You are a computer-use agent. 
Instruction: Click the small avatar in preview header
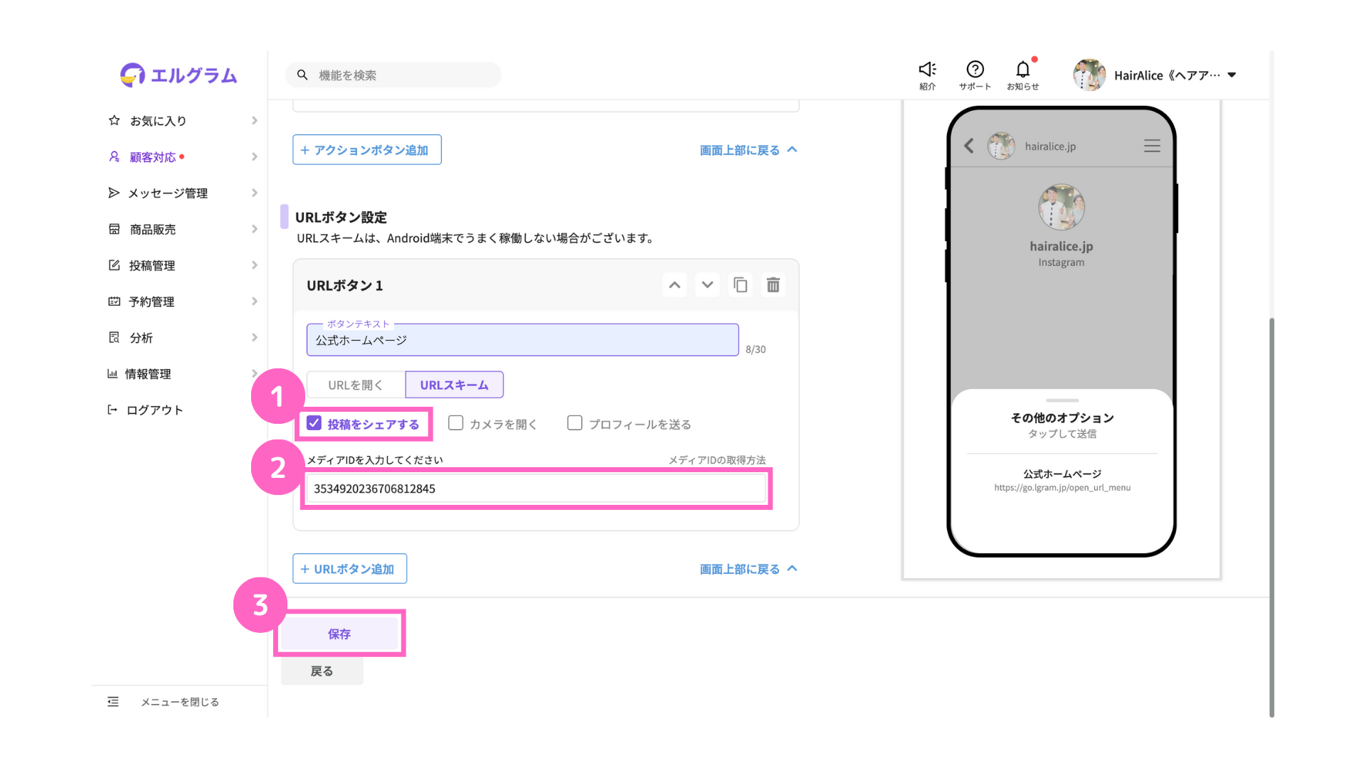[1001, 146]
